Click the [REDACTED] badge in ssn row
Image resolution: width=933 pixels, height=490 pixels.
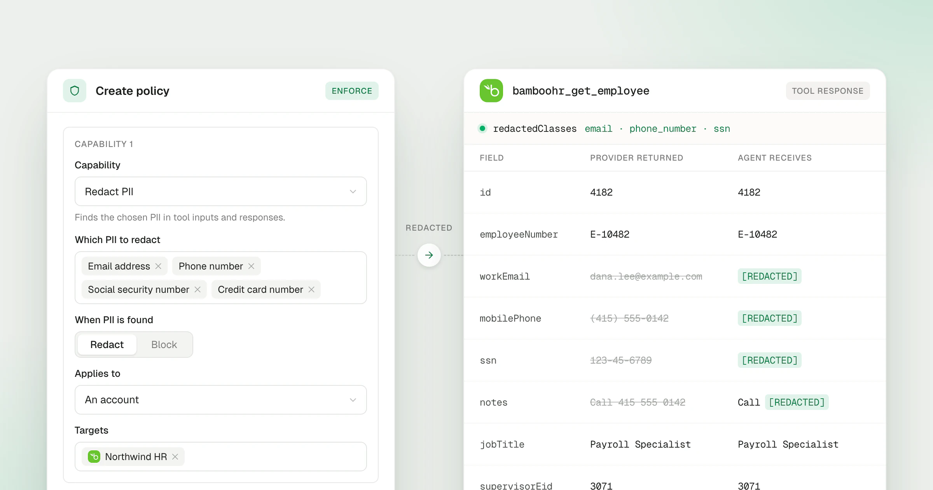pos(770,360)
